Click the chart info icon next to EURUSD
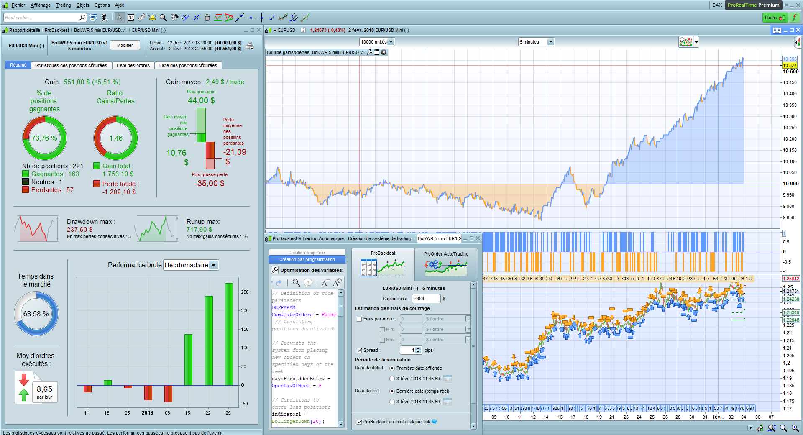The width and height of the screenshot is (803, 435). pos(303,30)
